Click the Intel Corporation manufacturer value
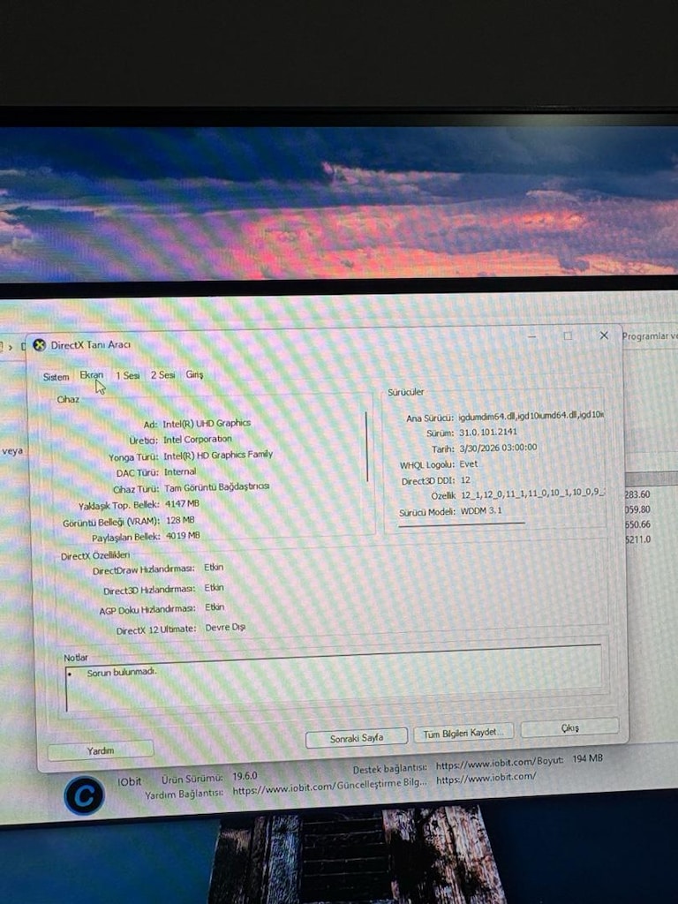The image size is (678, 904). coord(197,440)
